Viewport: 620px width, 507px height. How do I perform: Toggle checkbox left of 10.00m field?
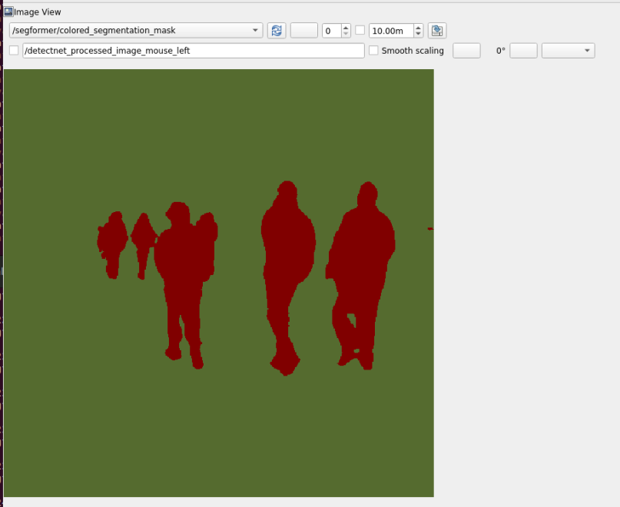360,31
